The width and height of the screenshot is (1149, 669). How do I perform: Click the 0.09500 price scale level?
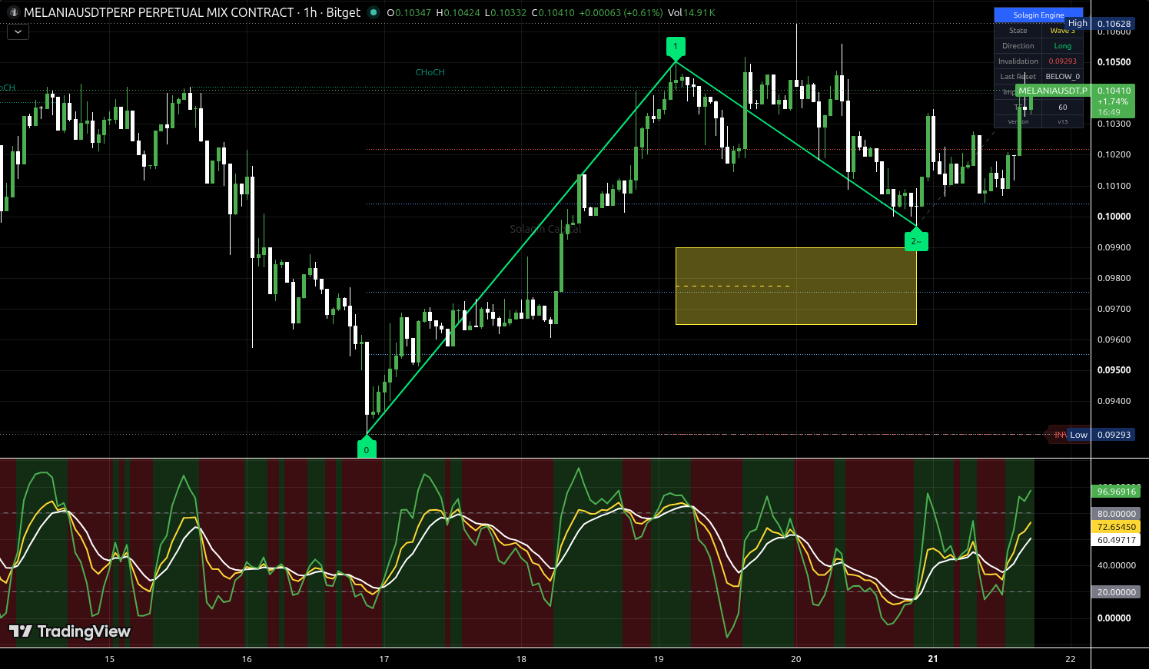(1114, 370)
